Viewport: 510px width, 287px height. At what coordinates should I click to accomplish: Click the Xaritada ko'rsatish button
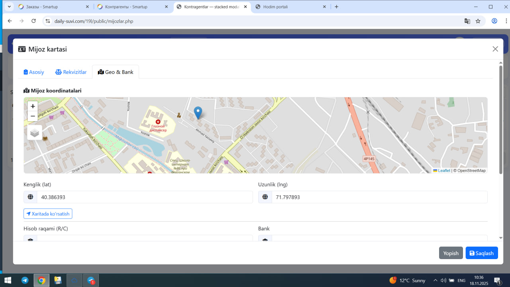point(48,214)
